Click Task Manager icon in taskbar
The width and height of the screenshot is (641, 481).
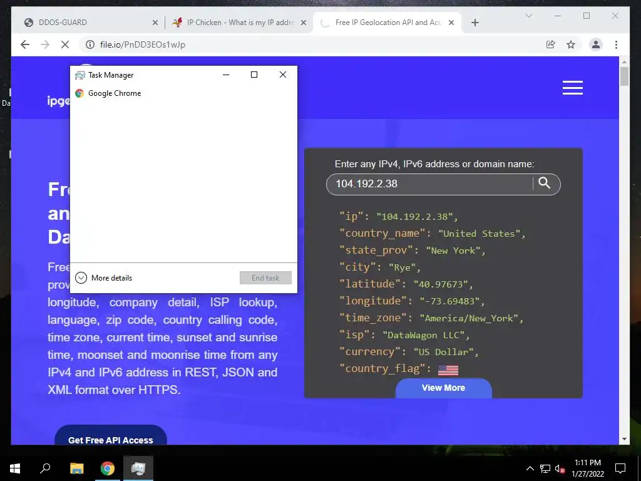click(x=138, y=468)
